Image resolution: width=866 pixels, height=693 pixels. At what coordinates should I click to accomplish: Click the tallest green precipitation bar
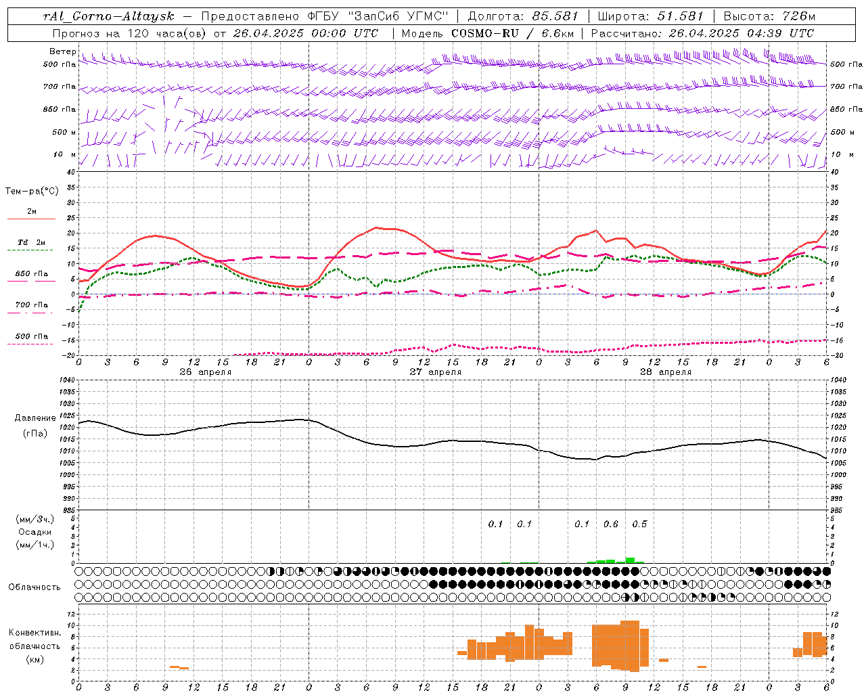coord(630,560)
